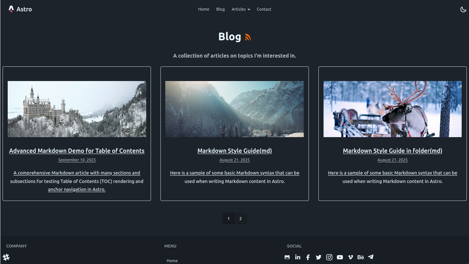Click the Astro logo in header
Screen dimensions: 469x264
(x=20, y=9)
